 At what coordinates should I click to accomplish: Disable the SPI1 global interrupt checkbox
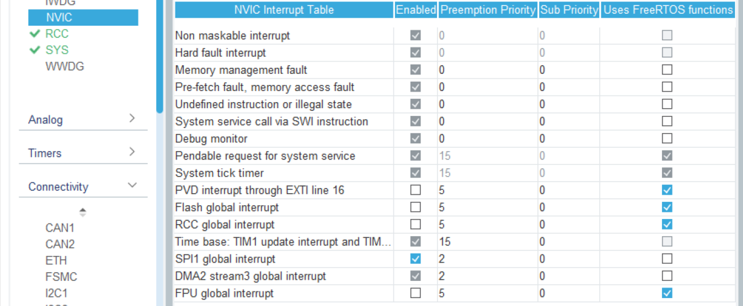pos(415,259)
